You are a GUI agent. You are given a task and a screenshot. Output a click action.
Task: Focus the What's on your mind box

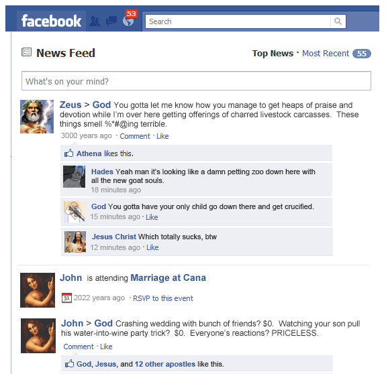[x=196, y=81]
